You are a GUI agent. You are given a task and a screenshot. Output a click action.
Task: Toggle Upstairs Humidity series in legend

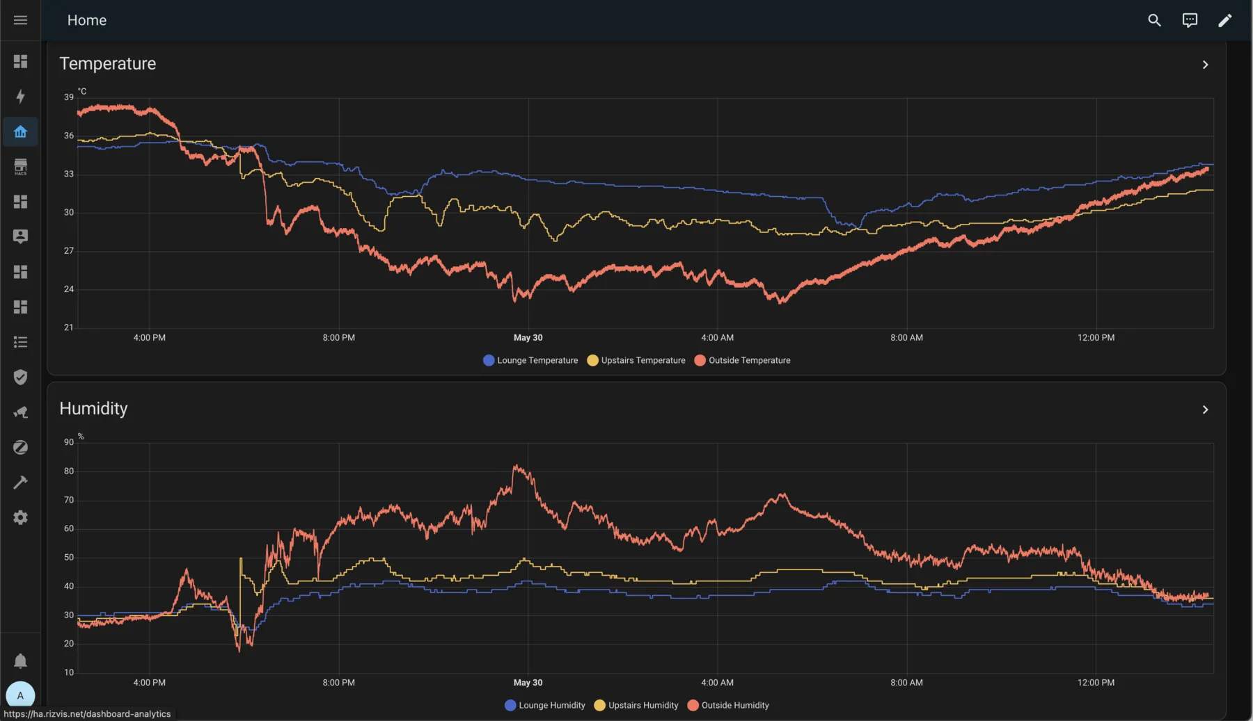636,705
